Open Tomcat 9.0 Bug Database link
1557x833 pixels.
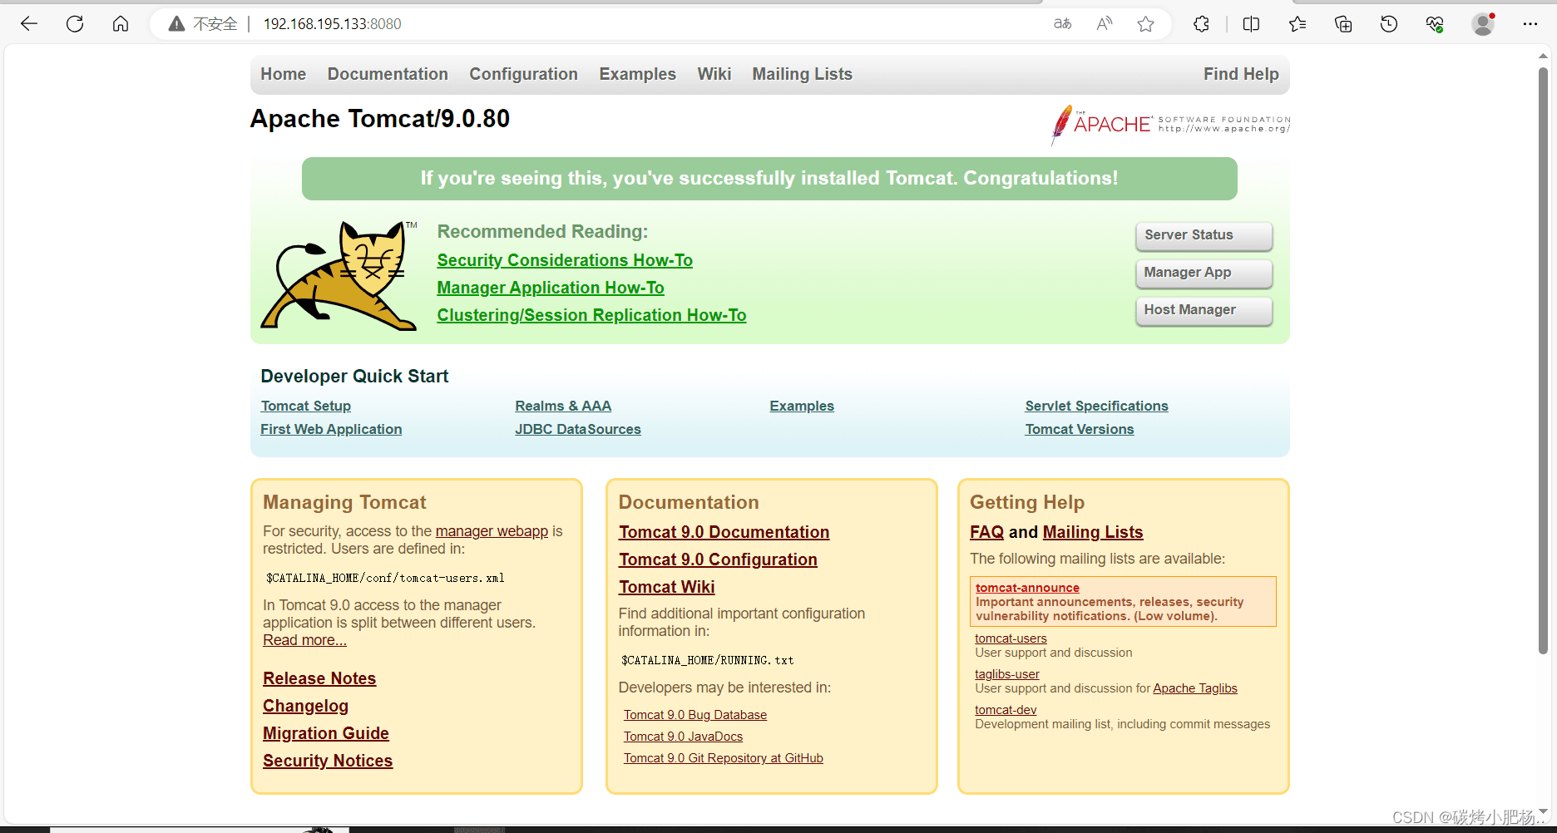695,715
